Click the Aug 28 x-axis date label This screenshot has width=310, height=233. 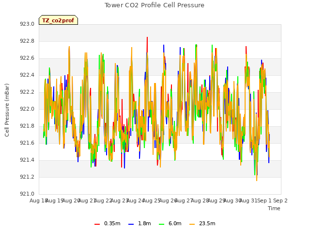(200, 200)
